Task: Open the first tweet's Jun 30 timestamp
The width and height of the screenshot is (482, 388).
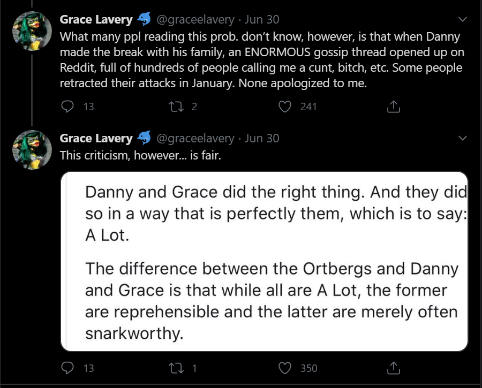Action: coord(262,19)
